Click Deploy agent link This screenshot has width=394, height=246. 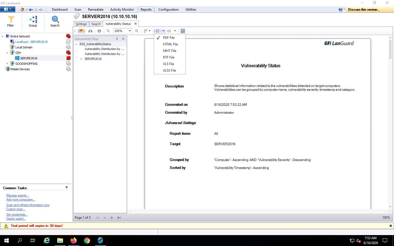(16, 219)
